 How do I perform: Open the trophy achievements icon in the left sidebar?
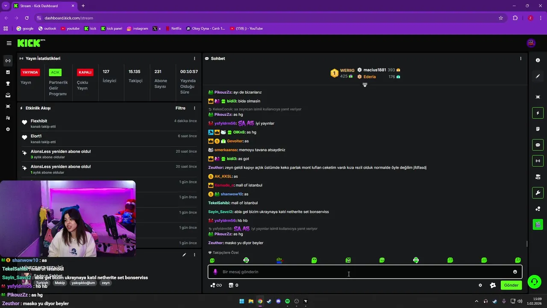click(x=8, y=83)
